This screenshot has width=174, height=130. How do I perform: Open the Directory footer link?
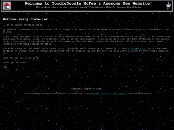[105, 94]
